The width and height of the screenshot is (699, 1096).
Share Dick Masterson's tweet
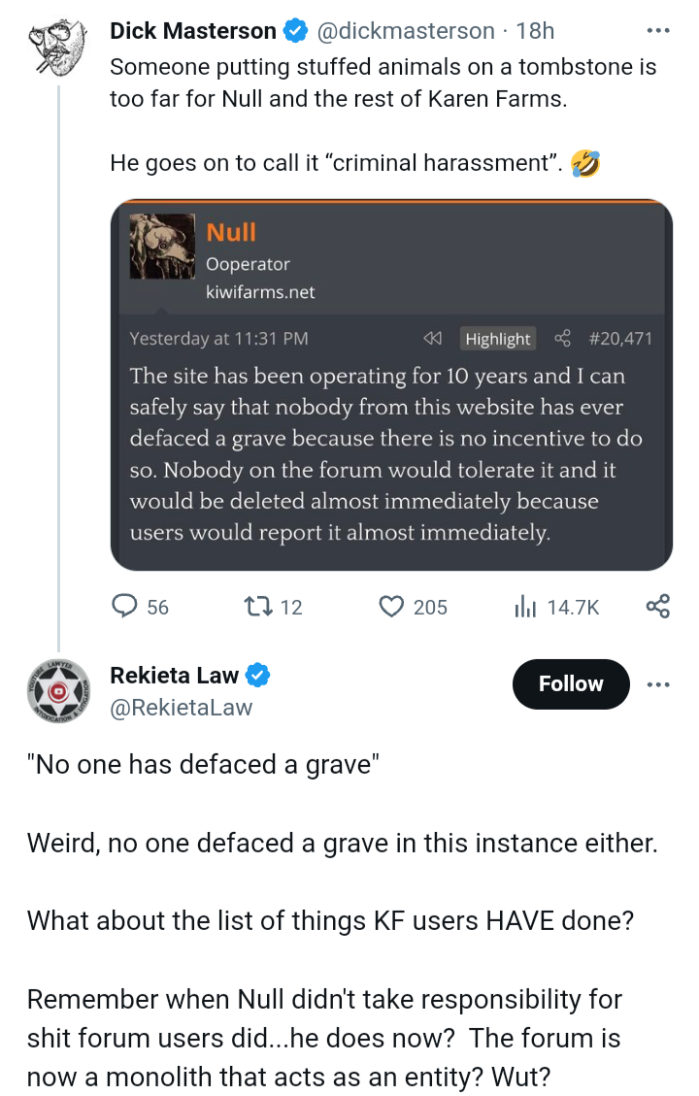tap(657, 607)
